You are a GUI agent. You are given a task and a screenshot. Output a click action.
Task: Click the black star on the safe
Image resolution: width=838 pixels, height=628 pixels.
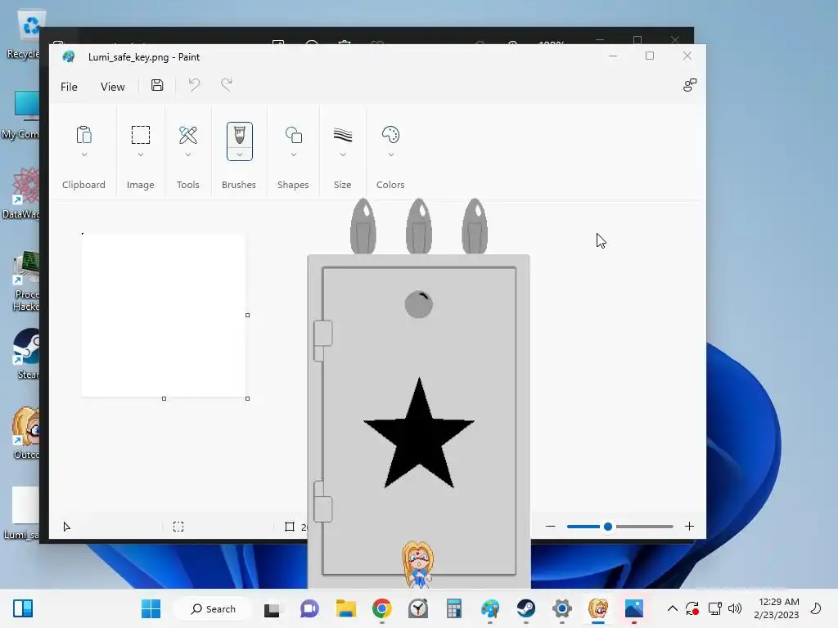419,435
